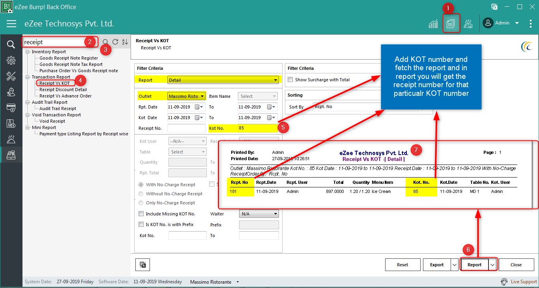Image resolution: width=539 pixels, height=288 pixels.
Task: Collapse the Mini Report tree node
Action: pos(28,127)
